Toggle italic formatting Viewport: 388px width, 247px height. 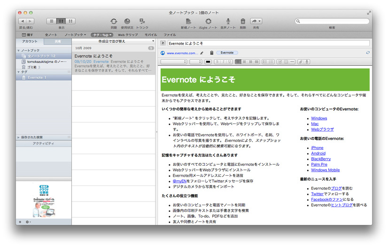coord(223,62)
